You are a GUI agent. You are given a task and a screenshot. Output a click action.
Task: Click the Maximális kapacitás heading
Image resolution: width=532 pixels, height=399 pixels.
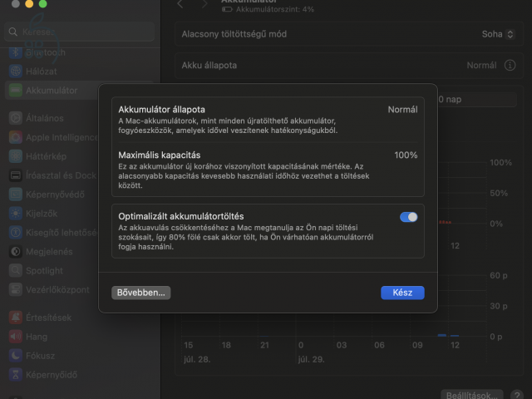159,155
